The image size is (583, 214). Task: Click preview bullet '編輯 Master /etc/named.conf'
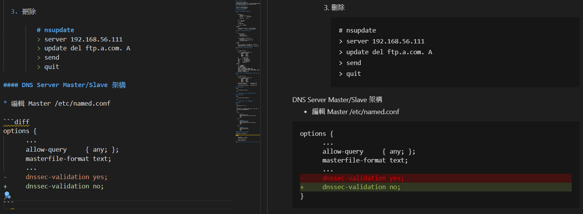point(356,111)
